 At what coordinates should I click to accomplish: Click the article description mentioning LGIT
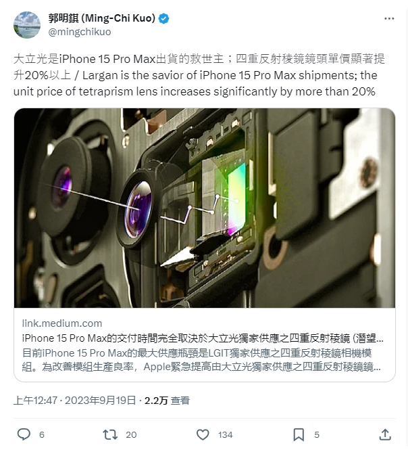(201, 360)
